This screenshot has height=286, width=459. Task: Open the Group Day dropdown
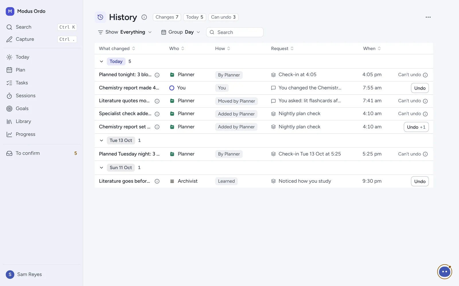pyautogui.click(x=180, y=32)
